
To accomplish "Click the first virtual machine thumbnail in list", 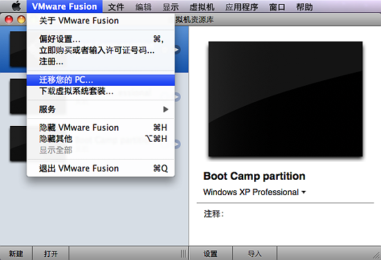I will tap(18, 48).
